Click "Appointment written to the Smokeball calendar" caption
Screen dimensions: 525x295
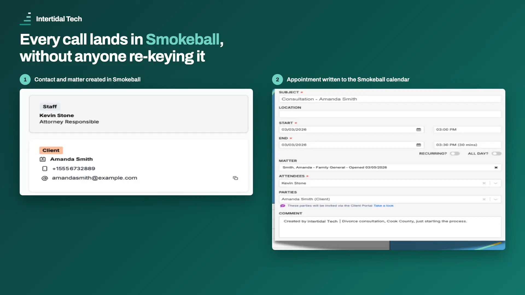pyautogui.click(x=348, y=79)
